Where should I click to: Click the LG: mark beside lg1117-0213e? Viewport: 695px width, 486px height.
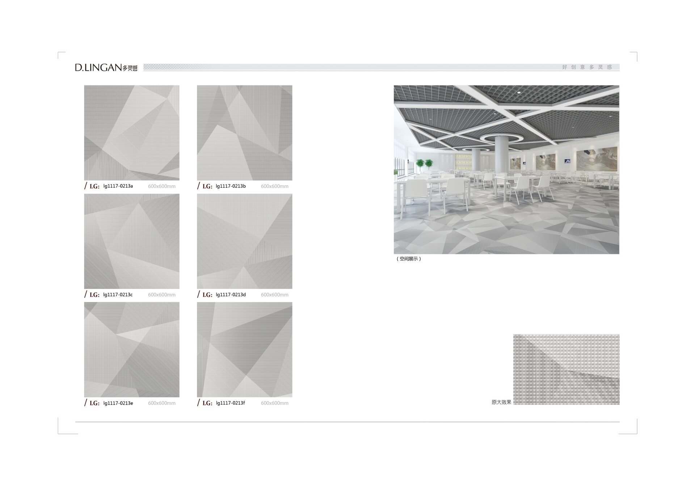coord(94,403)
